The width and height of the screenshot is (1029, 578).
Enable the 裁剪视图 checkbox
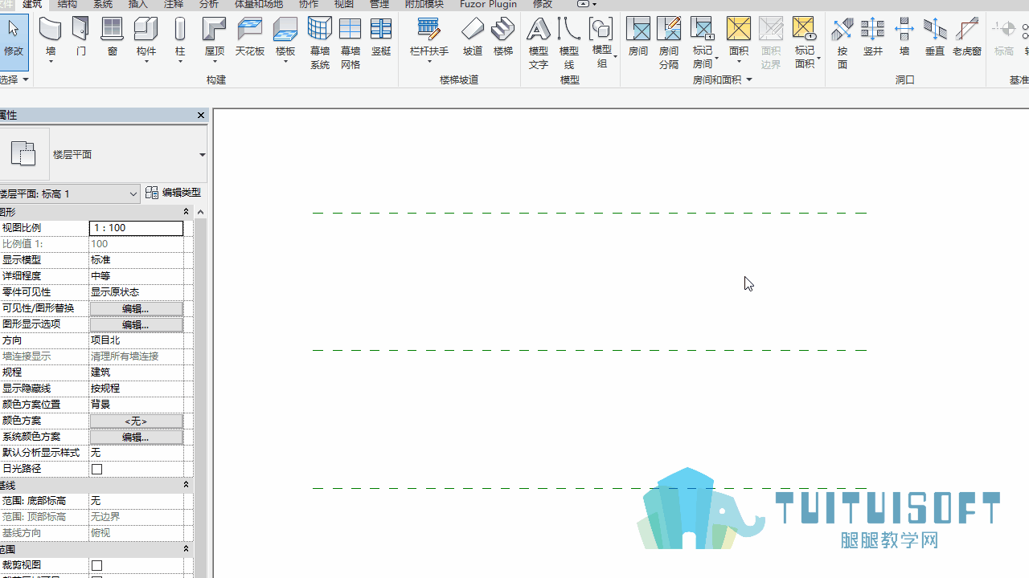[97, 565]
